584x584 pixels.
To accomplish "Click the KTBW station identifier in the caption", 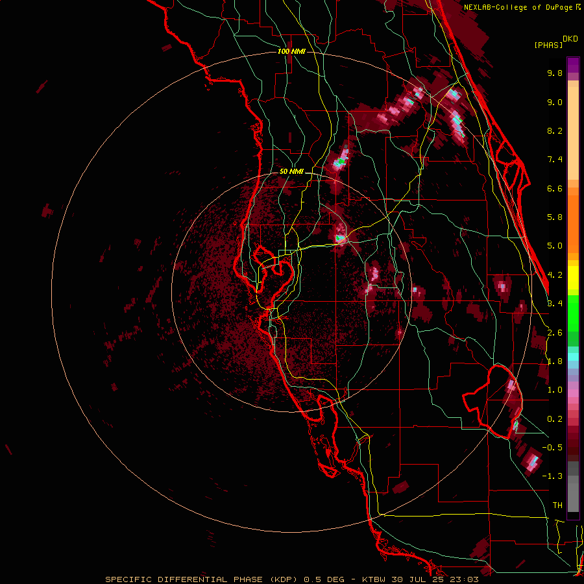I will point(374,579).
